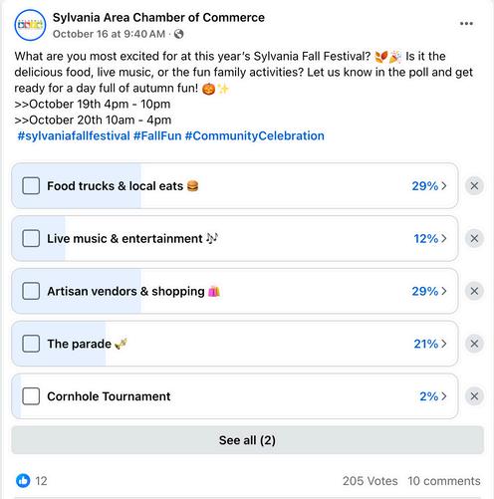
Task: Open the #CommunityCelebration hashtag link
Action: pyautogui.click(x=255, y=135)
